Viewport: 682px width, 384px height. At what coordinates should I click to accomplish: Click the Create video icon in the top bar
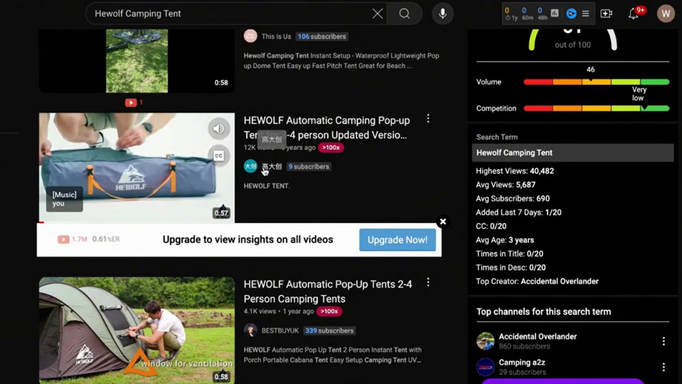(x=608, y=13)
